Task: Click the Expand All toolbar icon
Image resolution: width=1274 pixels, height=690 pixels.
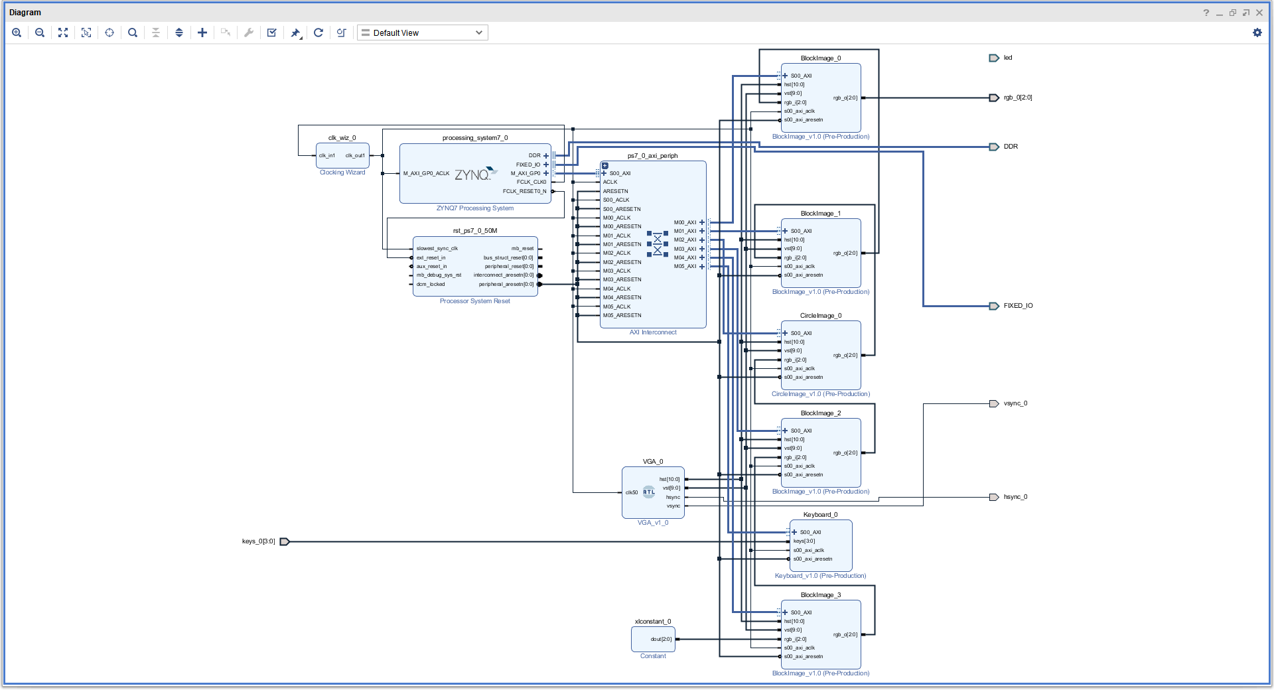Action: 179,33
